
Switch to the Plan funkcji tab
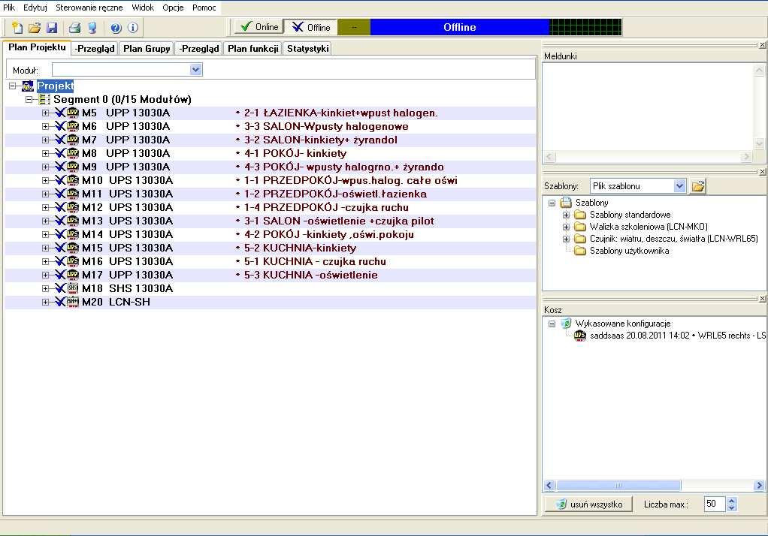tap(253, 49)
